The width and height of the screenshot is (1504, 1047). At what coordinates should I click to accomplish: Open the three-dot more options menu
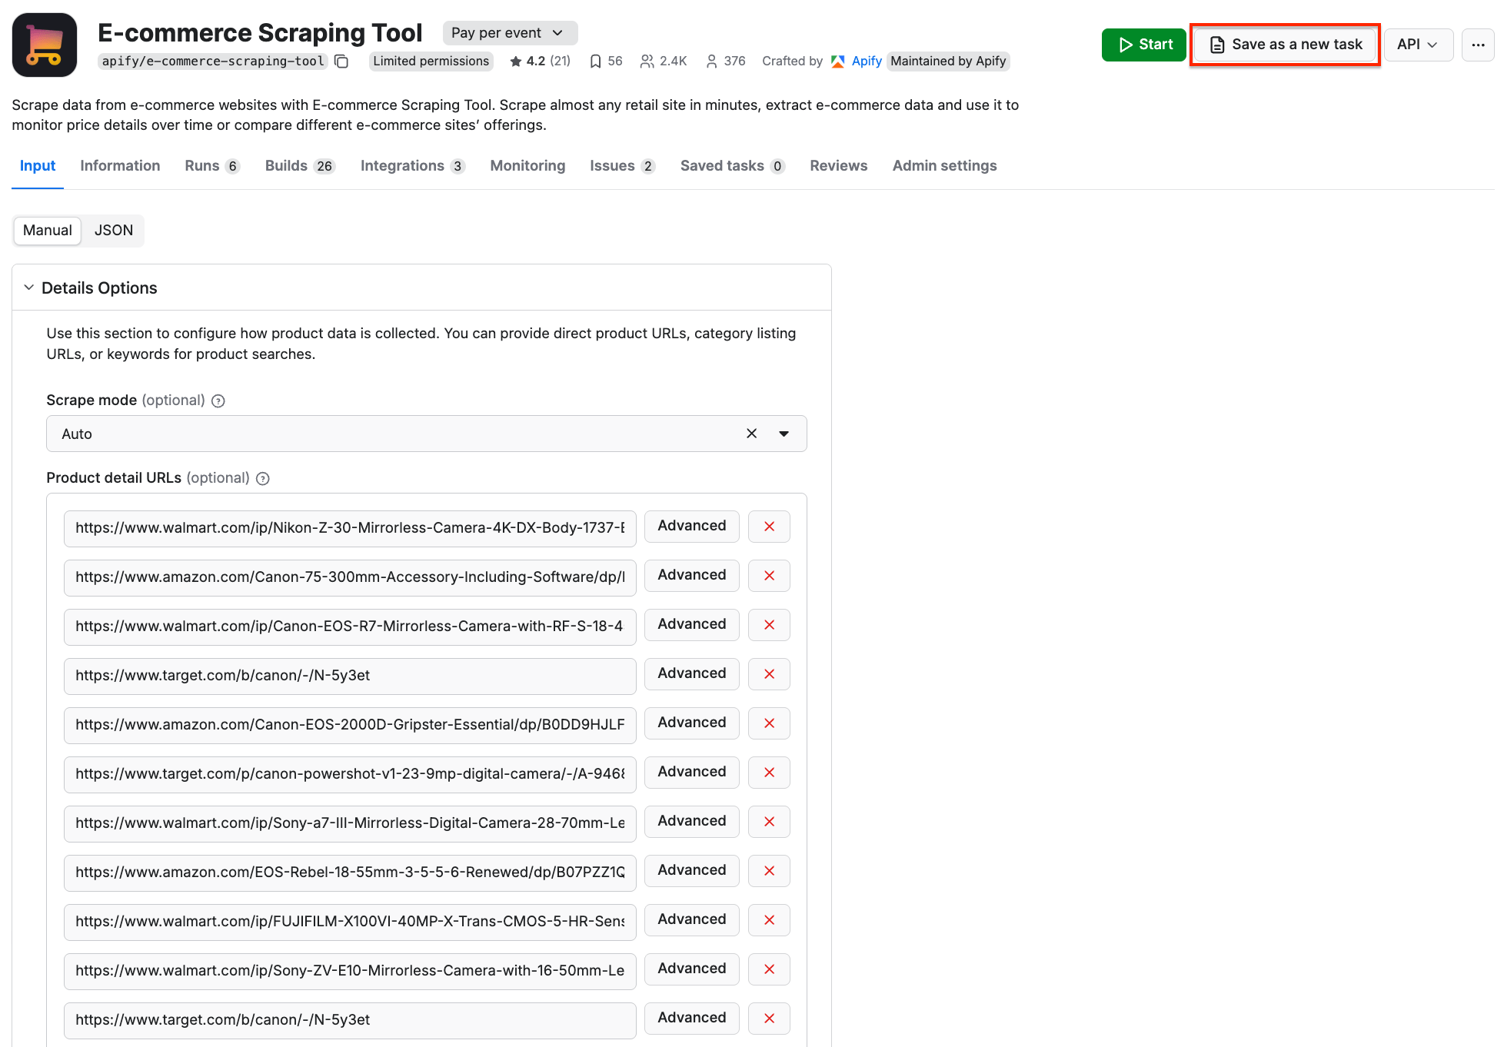click(x=1478, y=45)
